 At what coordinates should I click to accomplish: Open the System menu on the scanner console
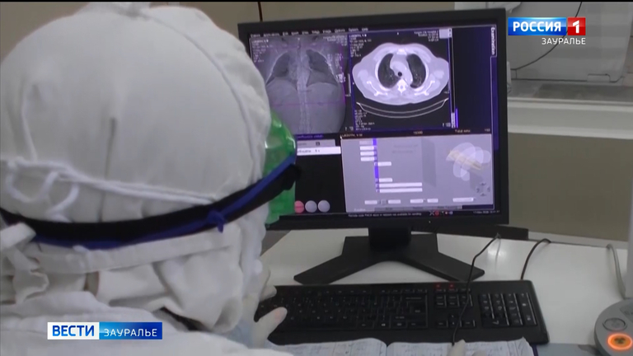tap(354, 30)
